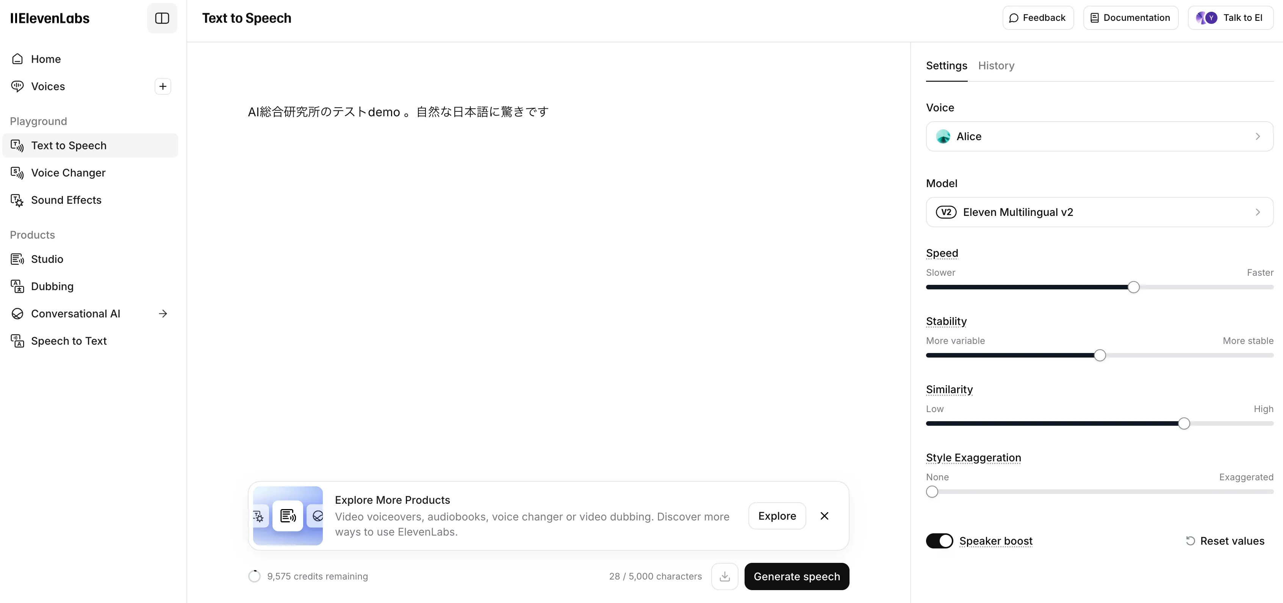Click the Speed slider handle
This screenshot has height=603, width=1283.
tap(1134, 287)
